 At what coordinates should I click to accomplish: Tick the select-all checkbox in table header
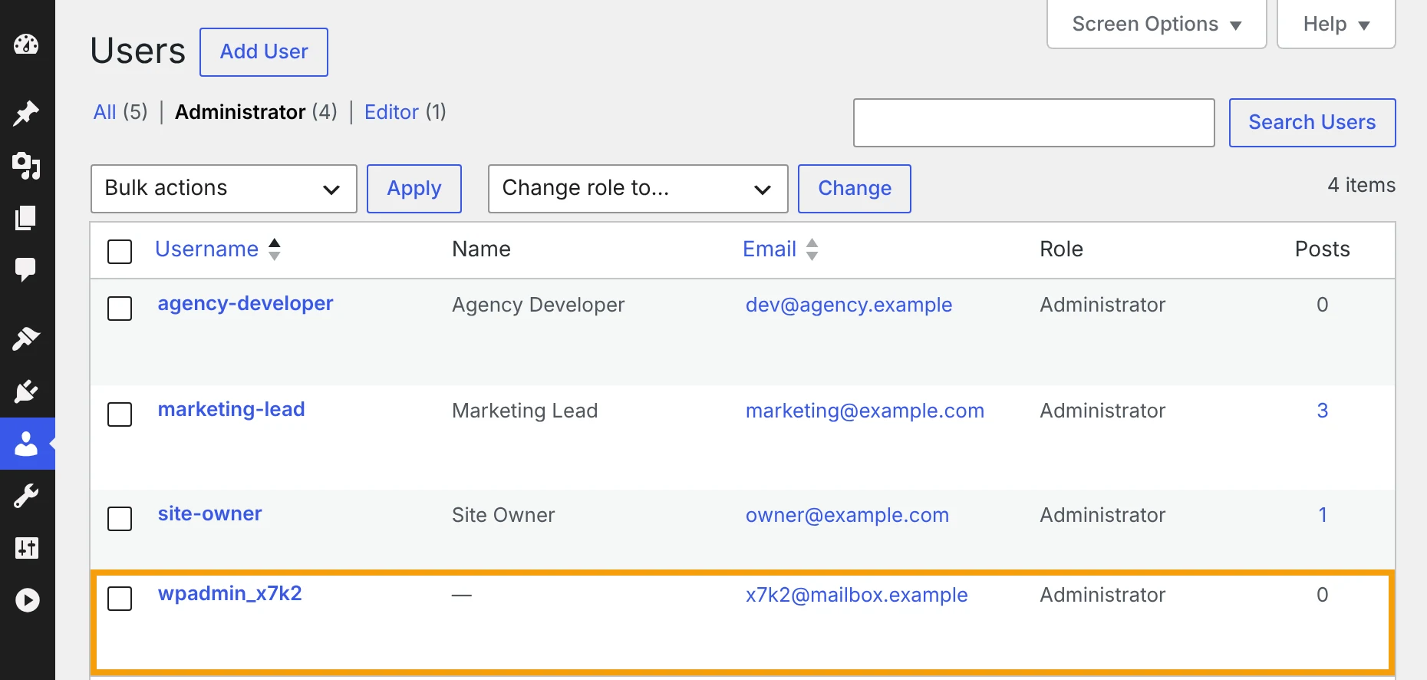pos(120,251)
